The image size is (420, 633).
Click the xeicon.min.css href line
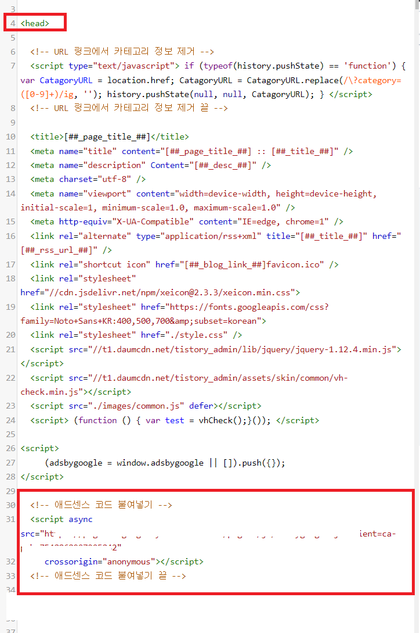(x=161, y=293)
